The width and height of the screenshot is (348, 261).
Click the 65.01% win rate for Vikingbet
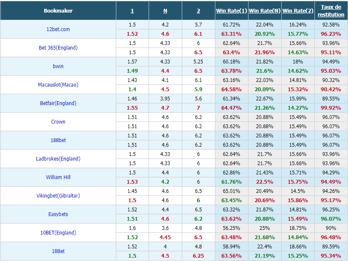(x=231, y=191)
